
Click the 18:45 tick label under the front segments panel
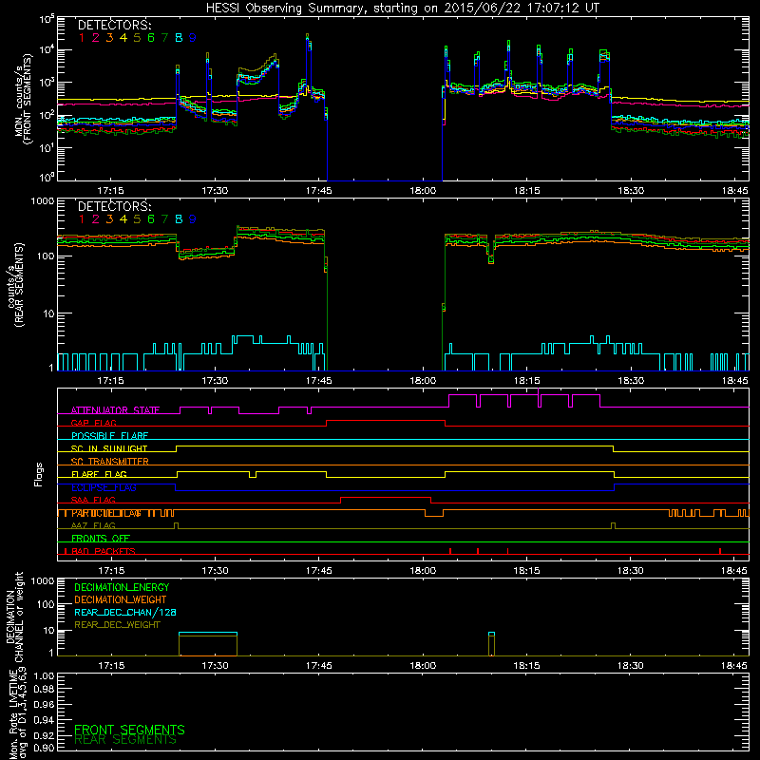734,191
